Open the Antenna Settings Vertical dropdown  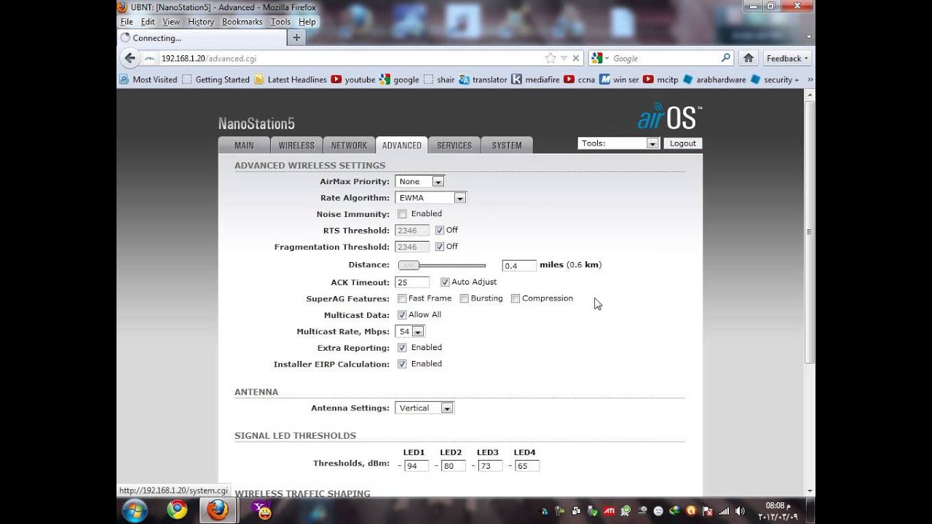point(424,408)
